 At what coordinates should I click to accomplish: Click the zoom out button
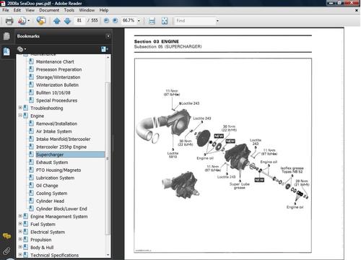pos(106,21)
